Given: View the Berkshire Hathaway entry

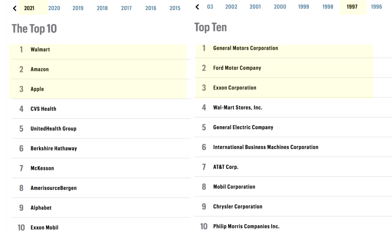Looking at the screenshot, I should tap(54, 148).
